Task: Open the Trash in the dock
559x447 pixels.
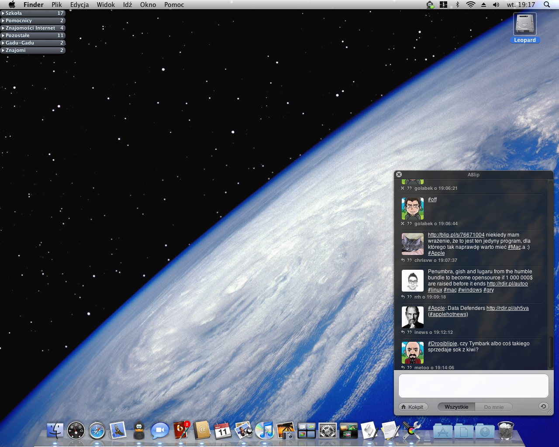Action: (x=506, y=431)
